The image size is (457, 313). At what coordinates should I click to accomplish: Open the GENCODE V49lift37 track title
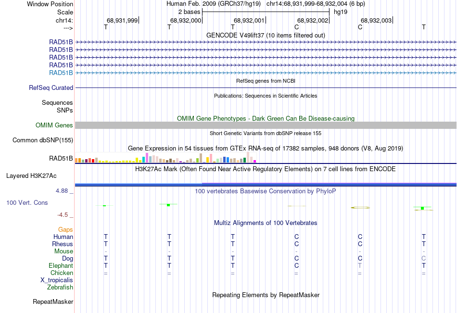click(266, 35)
